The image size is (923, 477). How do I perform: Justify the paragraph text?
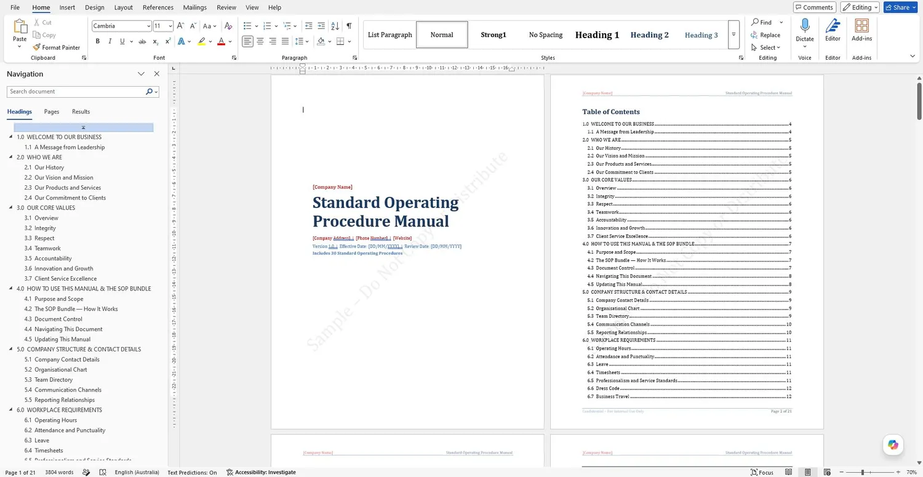click(x=285, y=41)
